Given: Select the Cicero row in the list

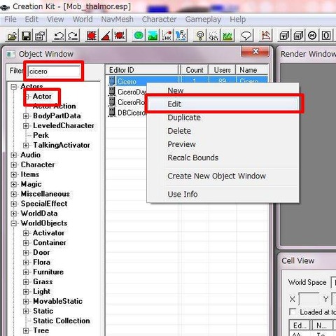Looking at the screenshot, I should click(x=187, y=80).
